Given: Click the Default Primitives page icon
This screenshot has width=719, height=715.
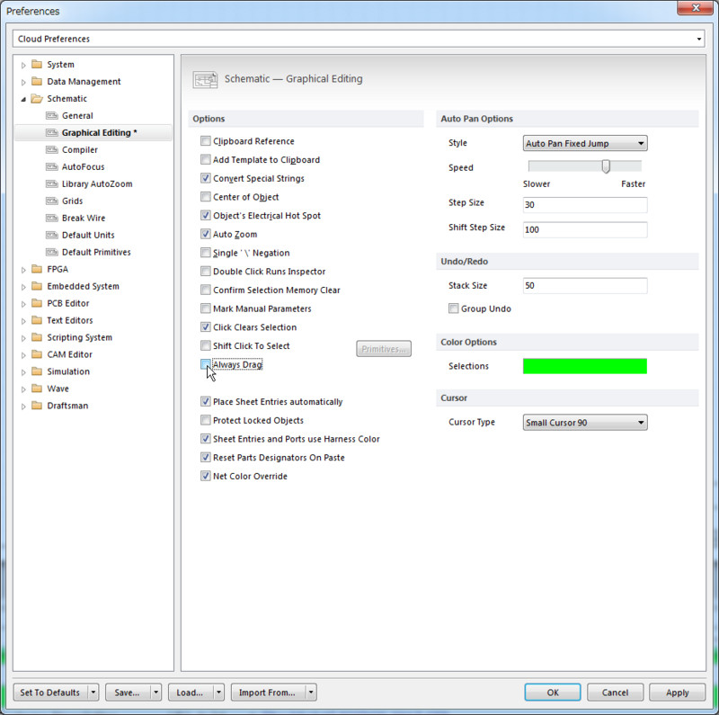Looking at the screenshot, I should [52, 252].
